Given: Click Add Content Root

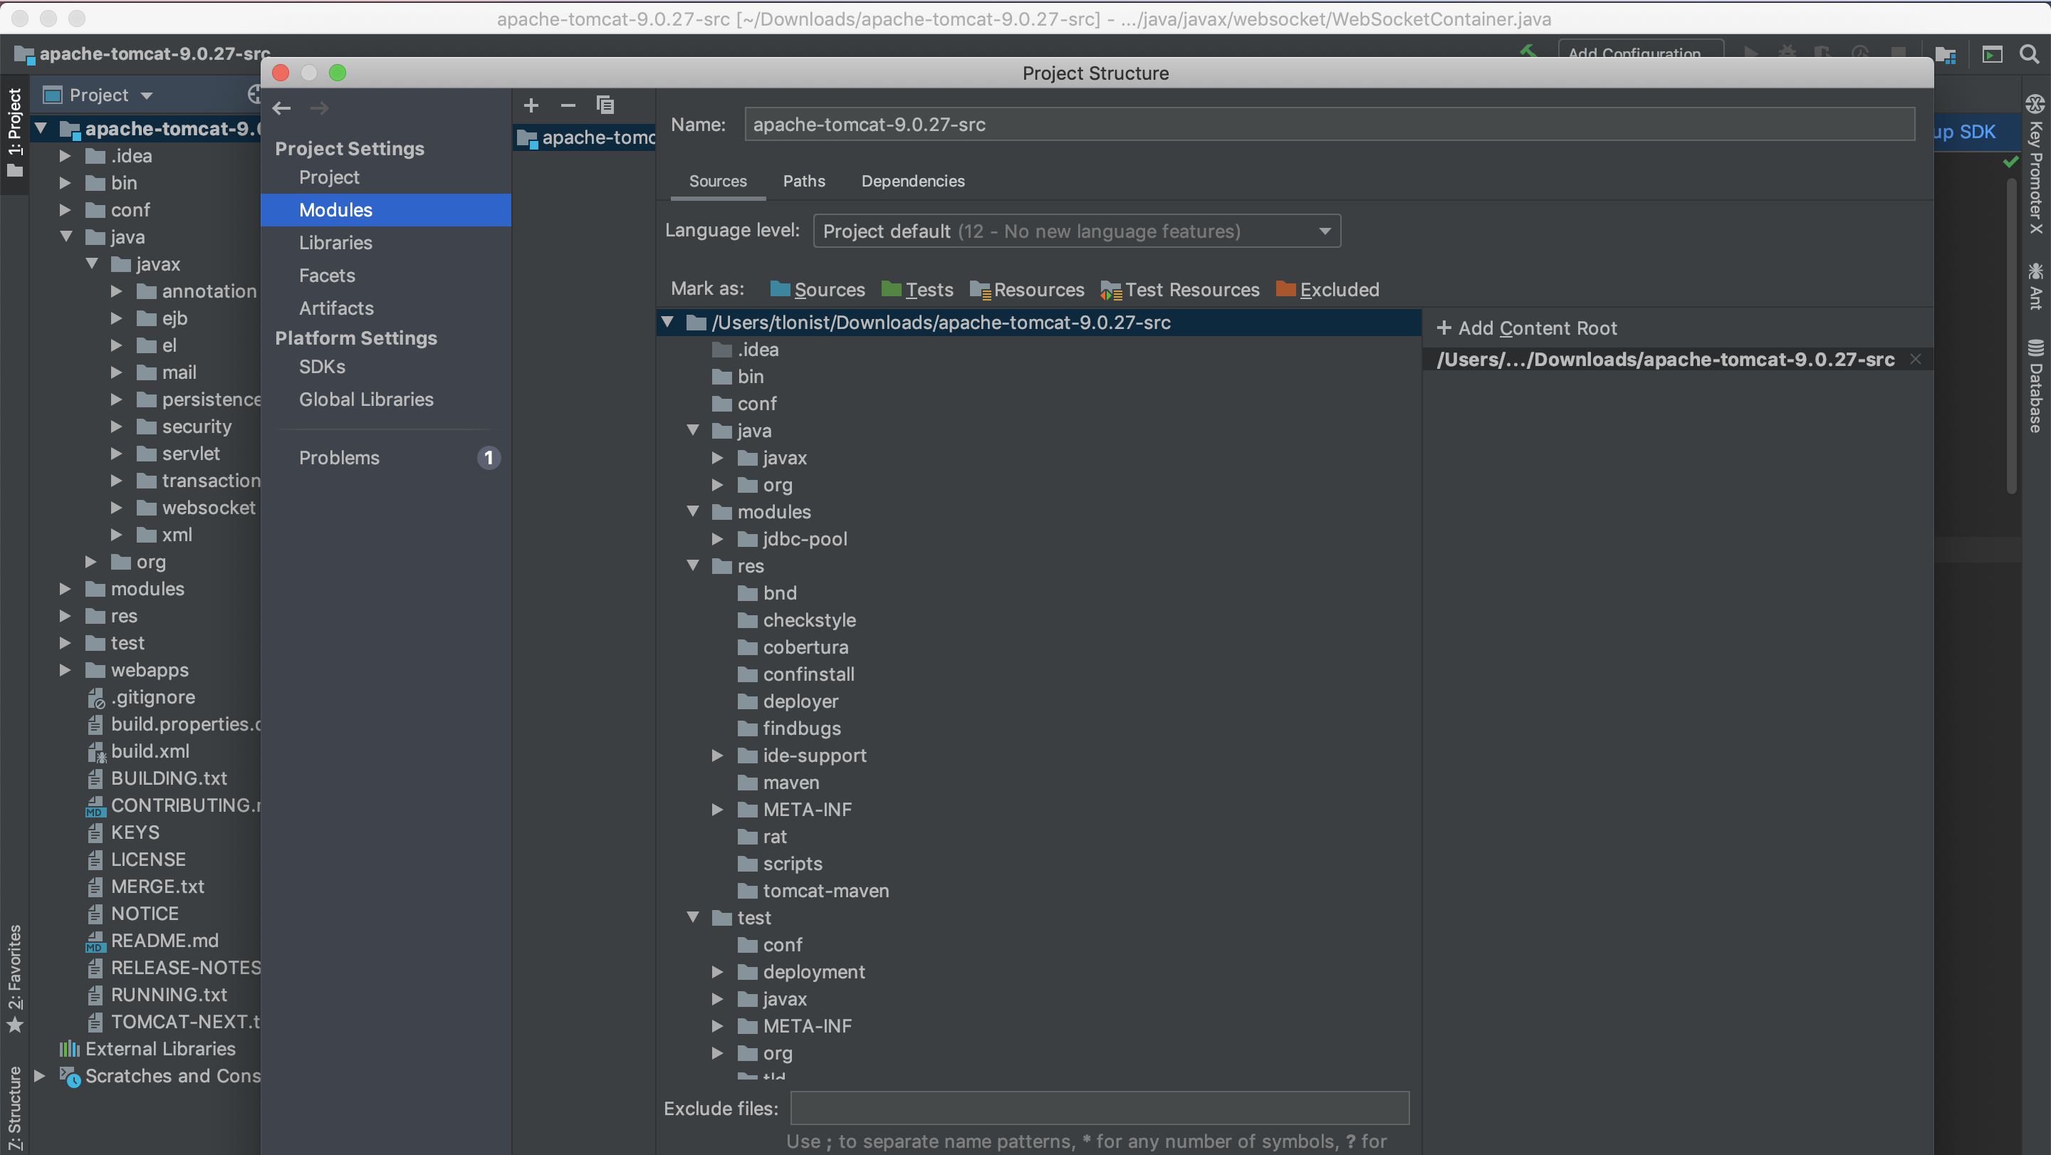Looking at the screenshot, I should [x=1526, y=328].
